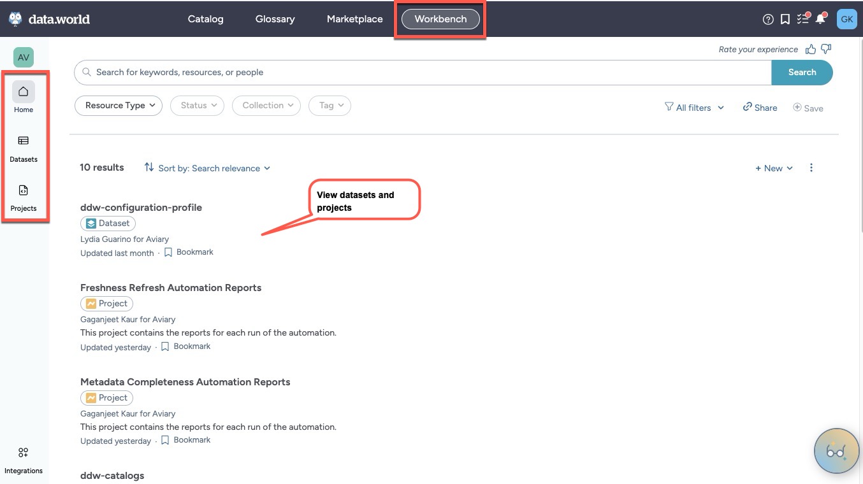Open the help question mark icon
The width and height of the screenshot is (863, 484).
pyautogui.click(x=768, y=19)
